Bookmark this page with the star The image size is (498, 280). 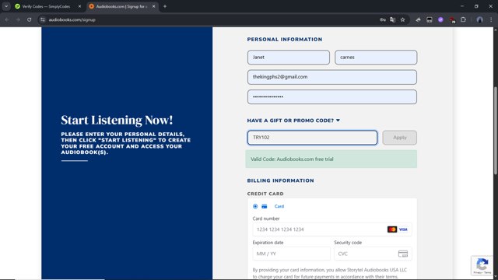403,19
